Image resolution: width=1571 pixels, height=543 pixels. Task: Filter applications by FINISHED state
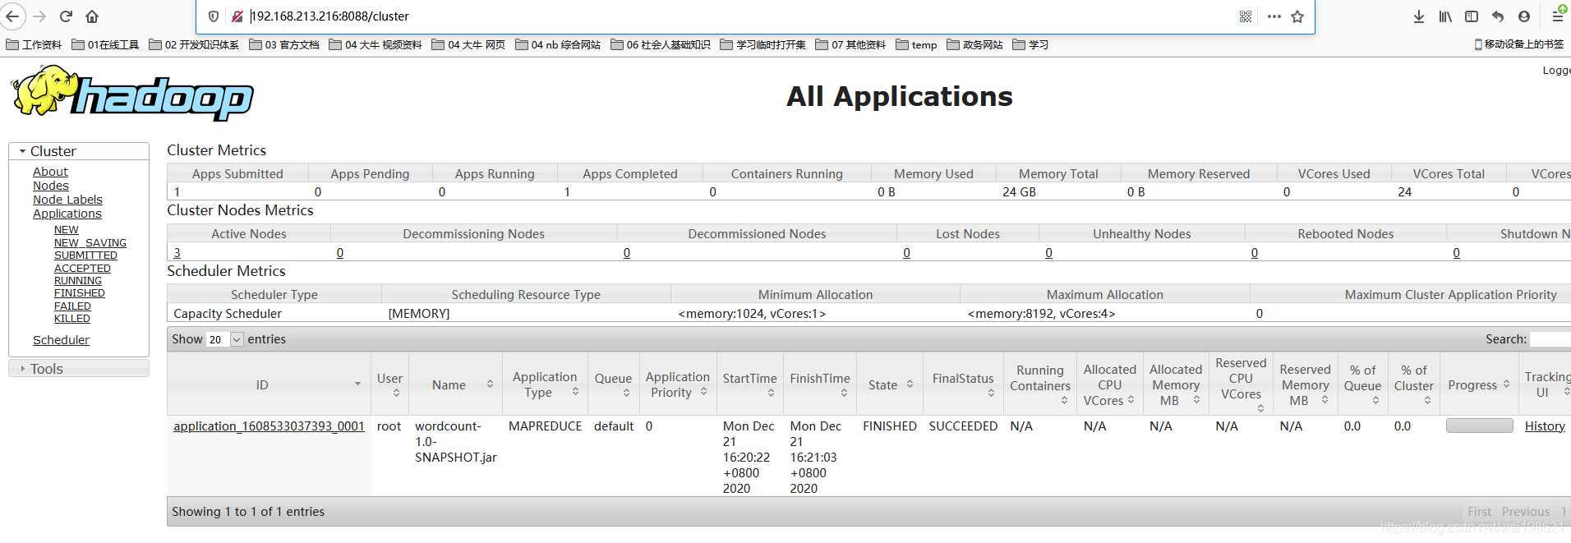pos(80,293)
